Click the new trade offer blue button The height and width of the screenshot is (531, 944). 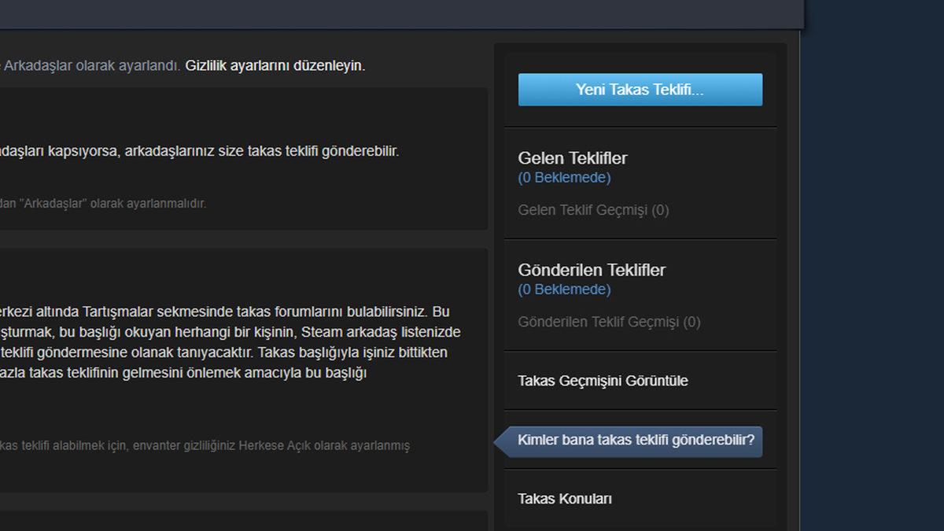(640, 89)
